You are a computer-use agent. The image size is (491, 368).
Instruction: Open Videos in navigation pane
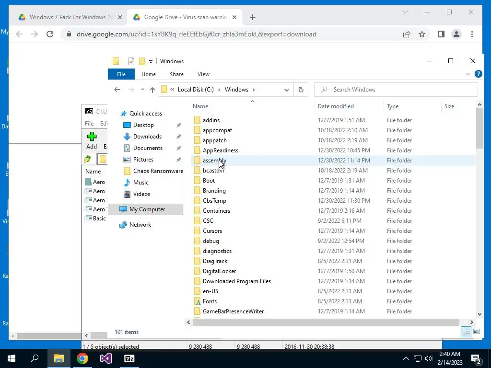pos(141,194)
